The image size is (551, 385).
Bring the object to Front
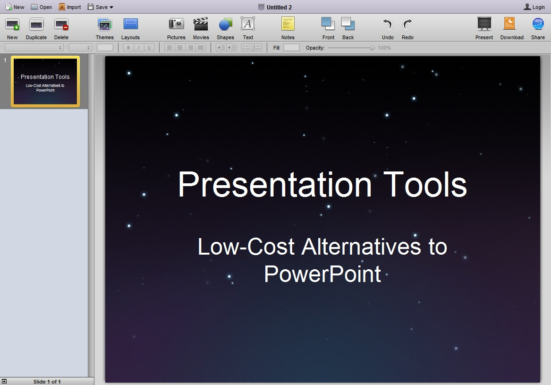pyautogui.click(x=328, y=28)
